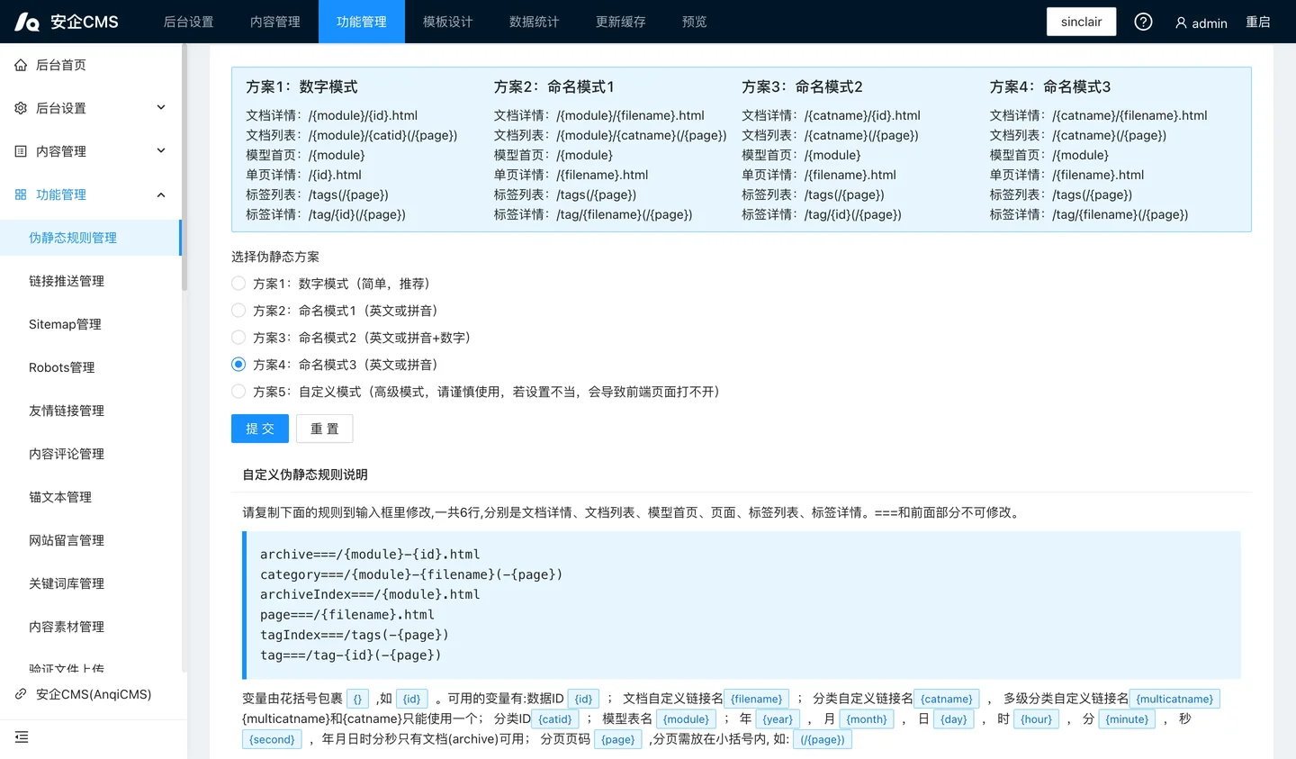Viewport: 1296px width, 759px height.
Task: Click the admin user icon
Action: 1181,23
